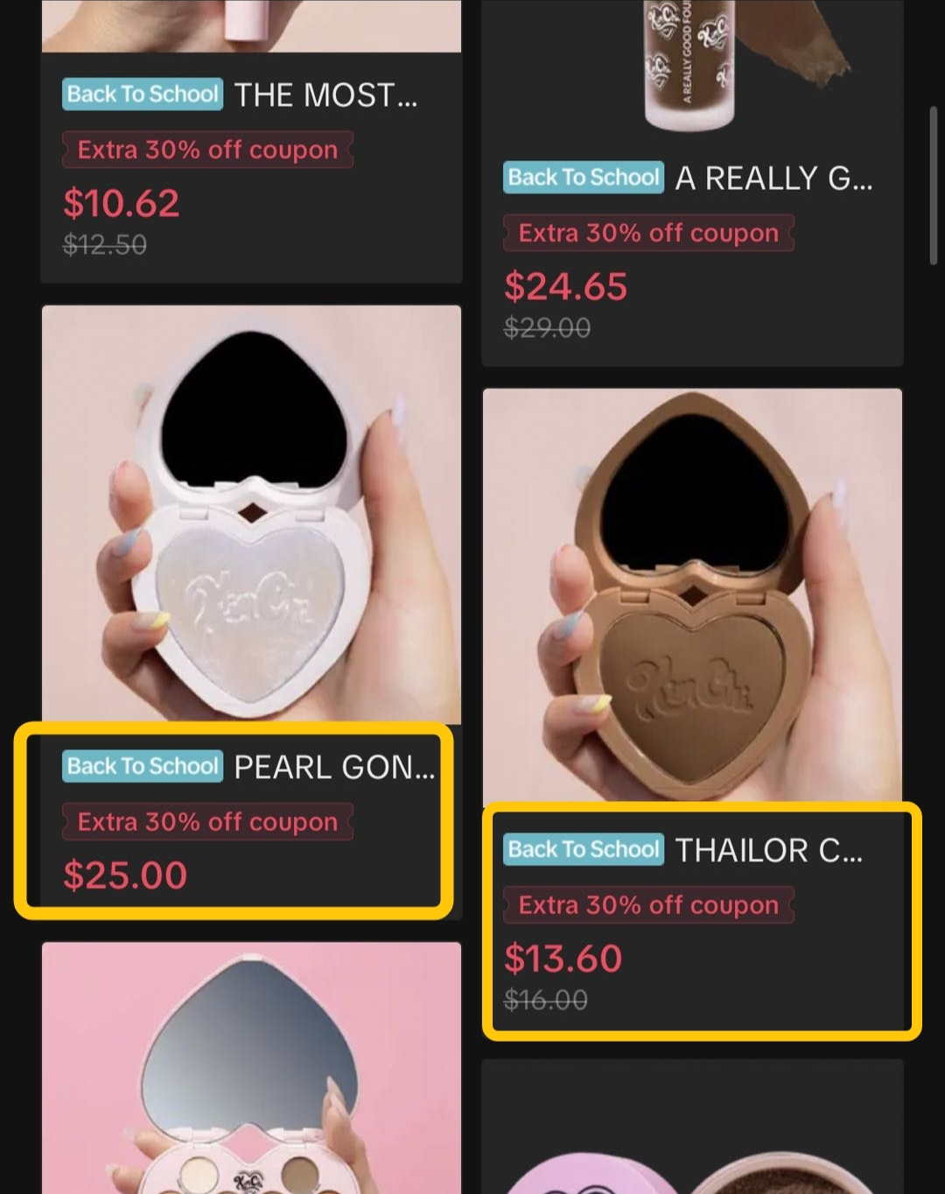Claim Extra 30% off coupon under THAILOR C
The image size is (945, 1194).
pyautogui.click(x=648, y=905)
